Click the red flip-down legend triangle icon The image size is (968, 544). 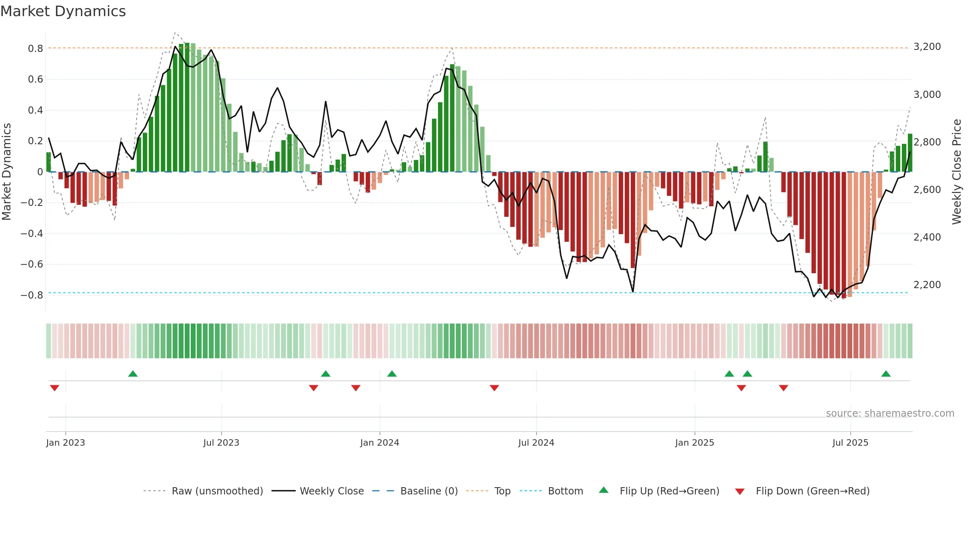740,492
